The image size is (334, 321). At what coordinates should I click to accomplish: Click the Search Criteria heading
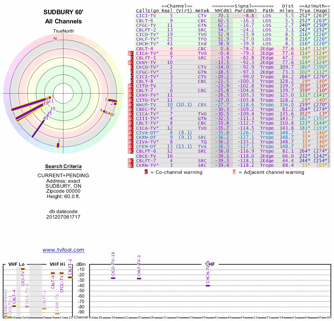pyautogui.click(x=63, y=166)
